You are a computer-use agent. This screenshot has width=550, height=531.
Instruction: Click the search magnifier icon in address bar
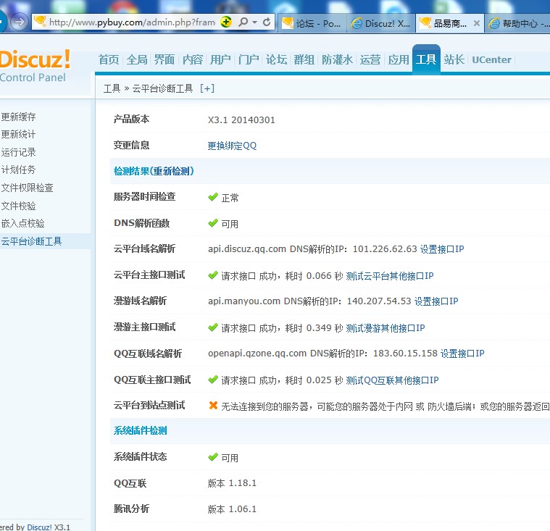[x=243, y=22]
